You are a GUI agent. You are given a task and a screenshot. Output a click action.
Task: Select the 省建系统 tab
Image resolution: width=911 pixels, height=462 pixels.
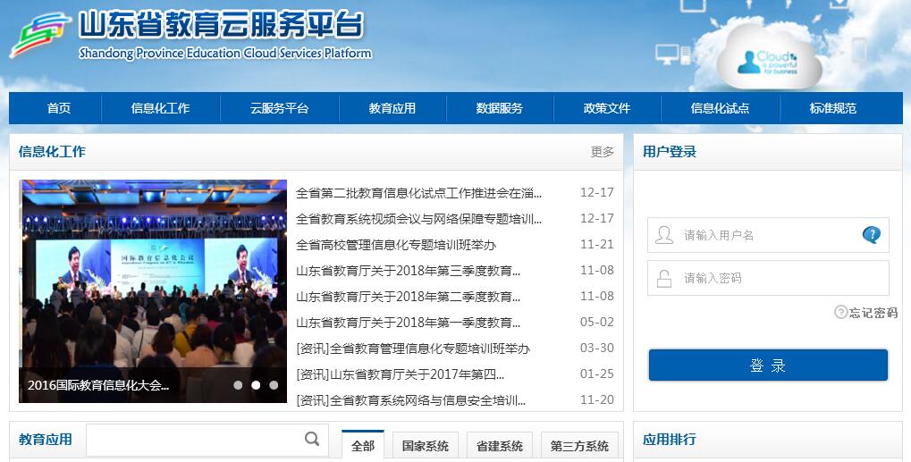point(500,446)
